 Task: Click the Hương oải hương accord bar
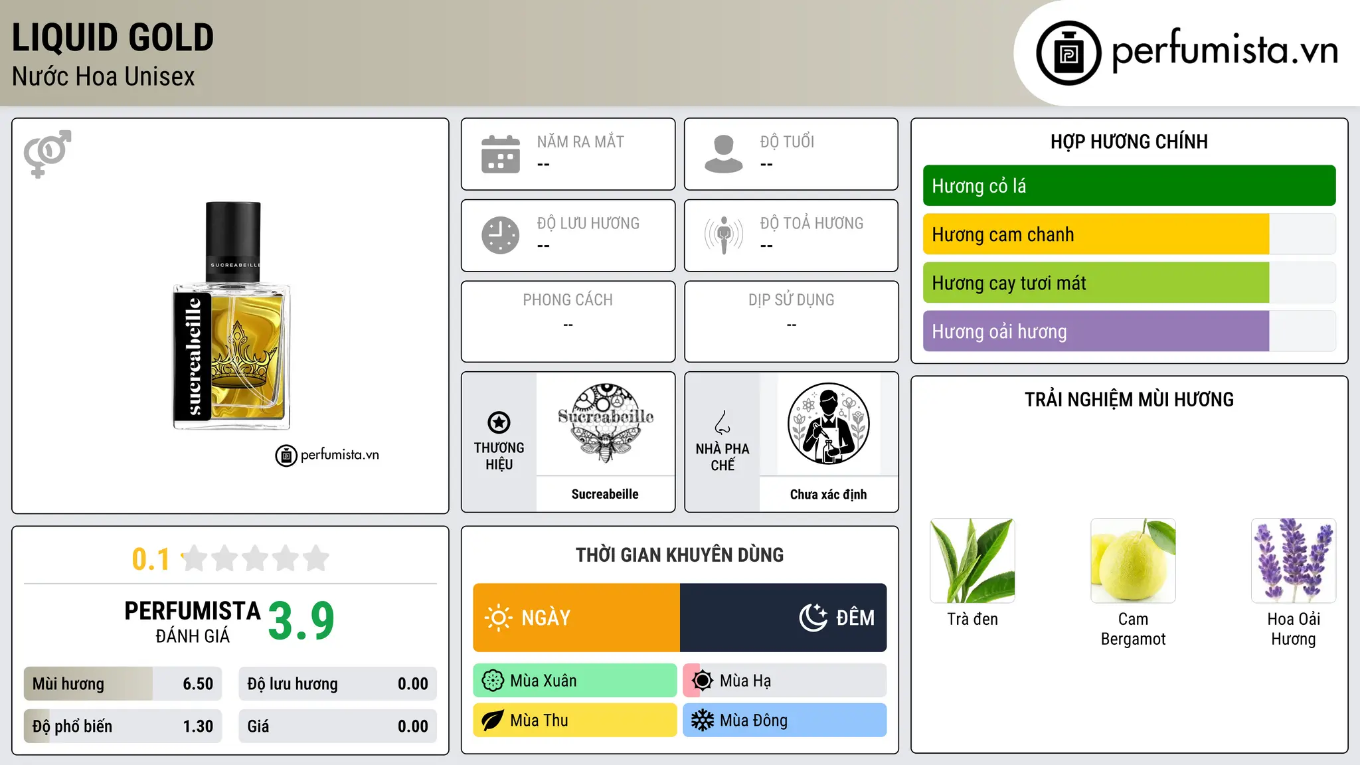1129,331
